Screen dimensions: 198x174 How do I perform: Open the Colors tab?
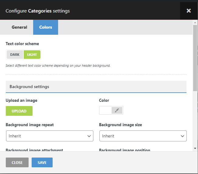click(46, 27)
